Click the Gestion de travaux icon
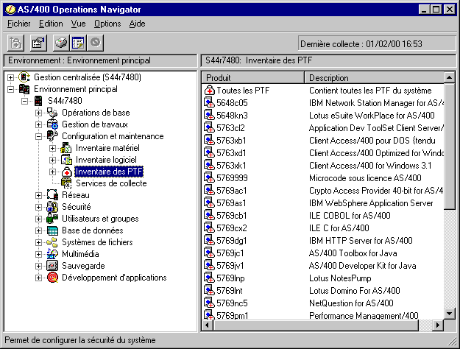The width and height of the screenshot is (460, 349). pos(52,124)
